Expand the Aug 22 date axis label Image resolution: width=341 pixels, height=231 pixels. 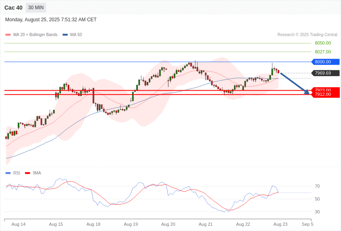pyautogui.click(x=243, y=224)
